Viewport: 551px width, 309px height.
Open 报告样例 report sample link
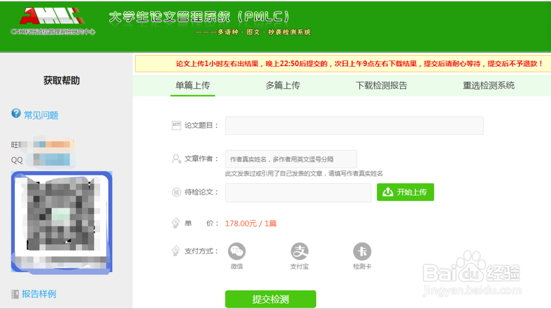(x=39, y=294)
